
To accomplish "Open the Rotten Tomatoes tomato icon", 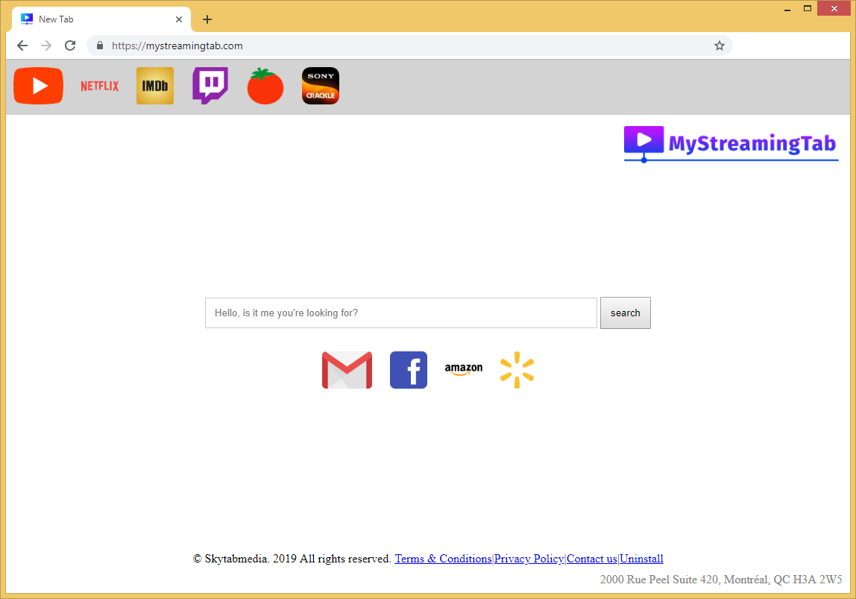I will tap(265, 87).
